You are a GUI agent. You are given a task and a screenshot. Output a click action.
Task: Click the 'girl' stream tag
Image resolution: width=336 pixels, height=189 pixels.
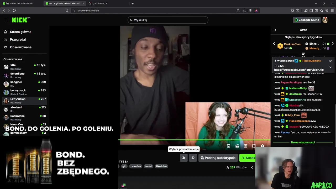[x=124, y=166]
